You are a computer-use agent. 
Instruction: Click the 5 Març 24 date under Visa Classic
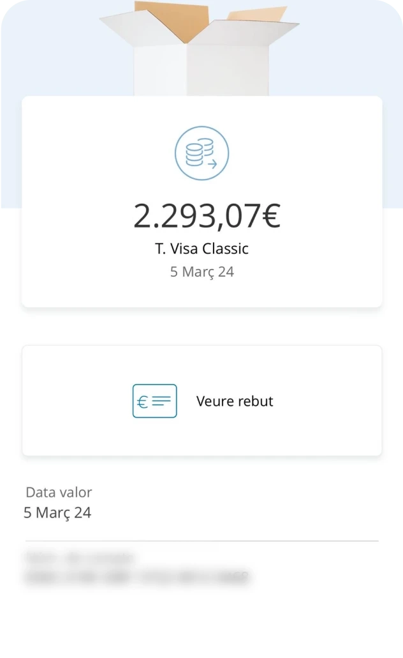201,272
